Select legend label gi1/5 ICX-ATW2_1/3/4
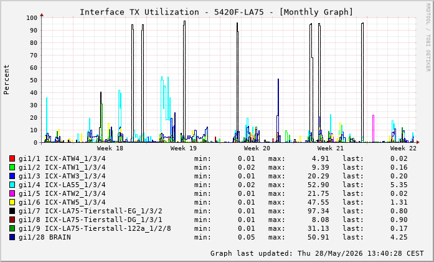This screenshot has height=262, width=434. tap(62, 194)
